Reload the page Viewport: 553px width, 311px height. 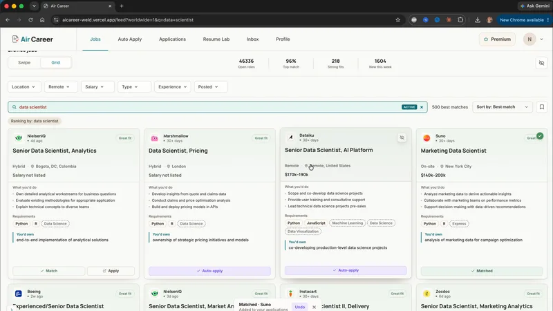click(30, 20)
